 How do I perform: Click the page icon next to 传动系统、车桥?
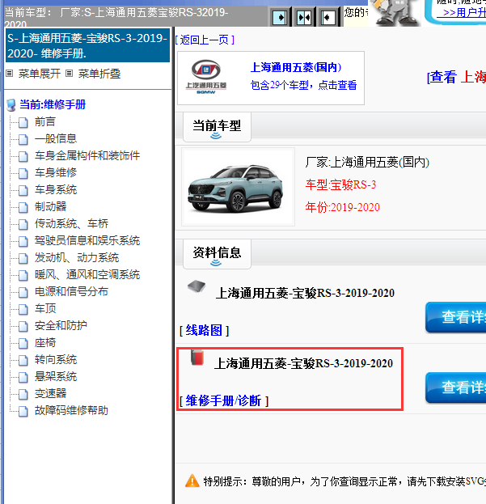tap(23, 224)
